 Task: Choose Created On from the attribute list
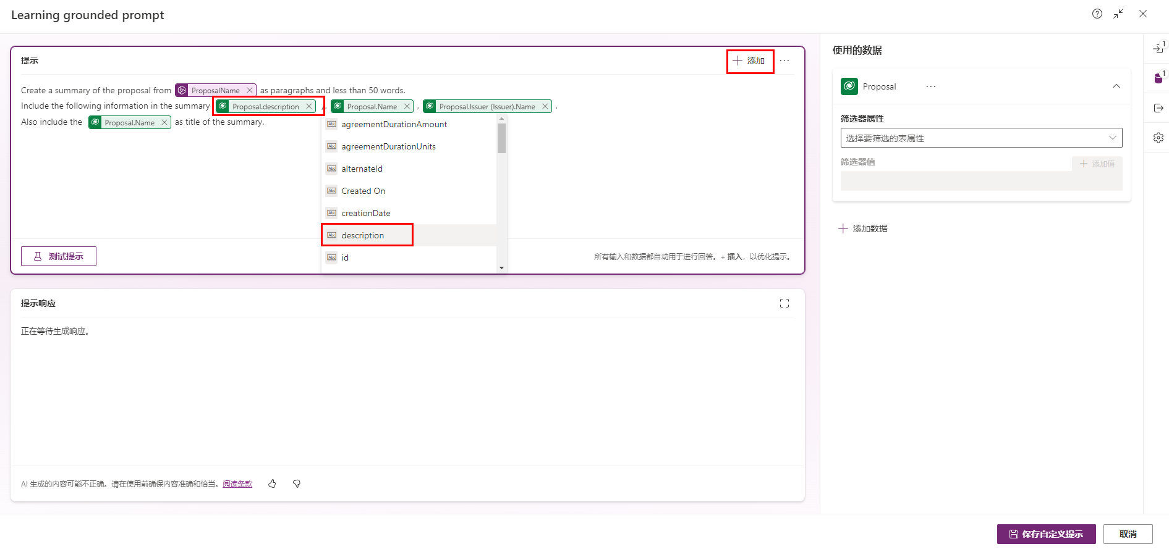(409, 191)
